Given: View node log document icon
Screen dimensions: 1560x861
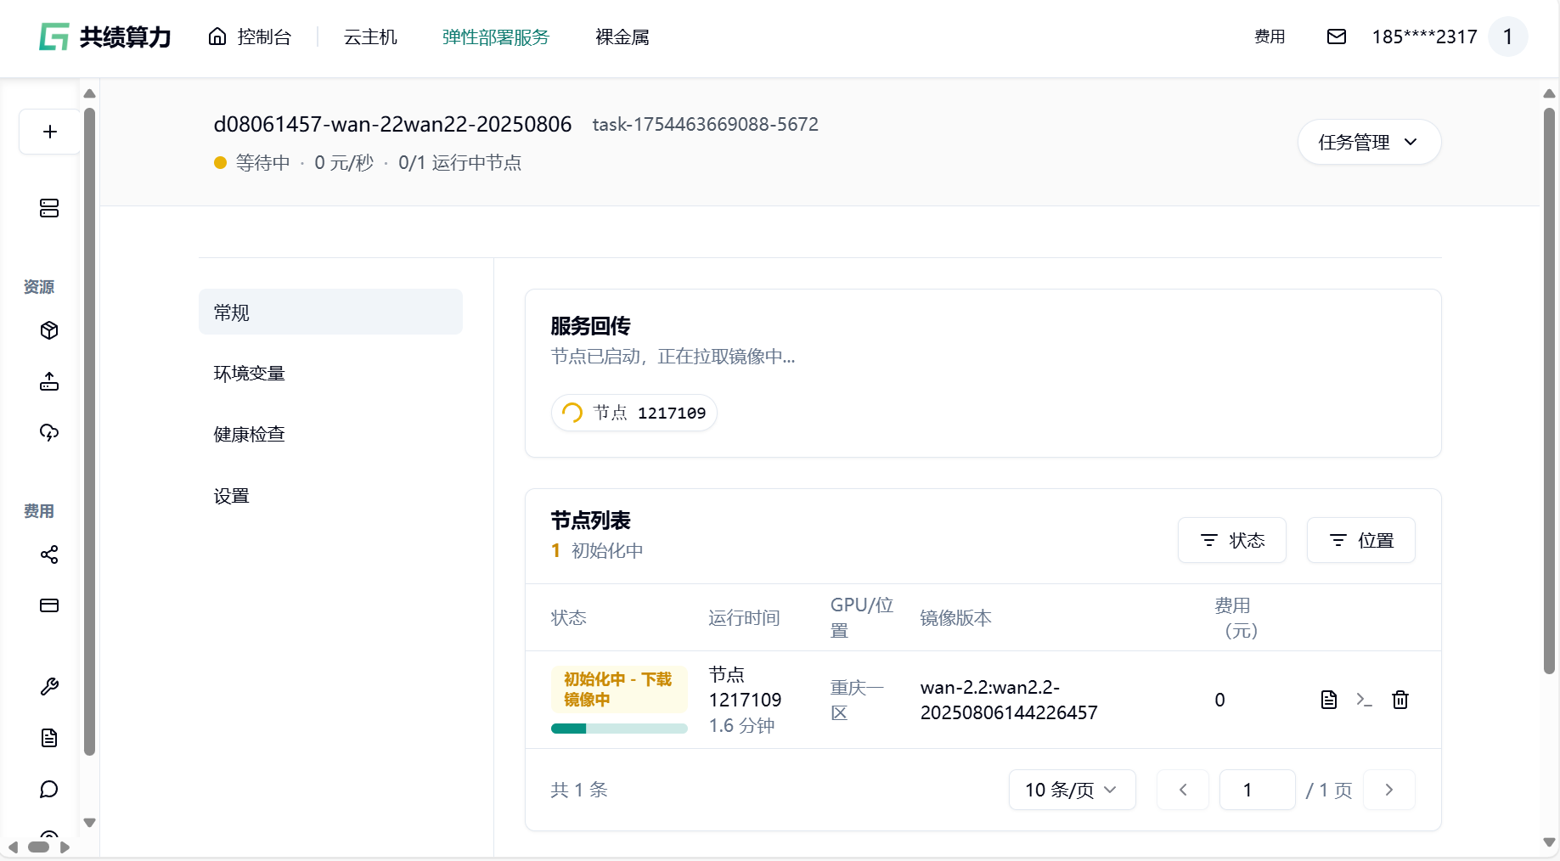Looking at the screenshot, I should click(x=1329, y=700).
